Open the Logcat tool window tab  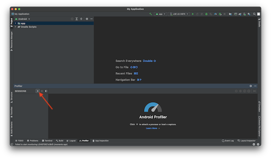coord(71,141)
